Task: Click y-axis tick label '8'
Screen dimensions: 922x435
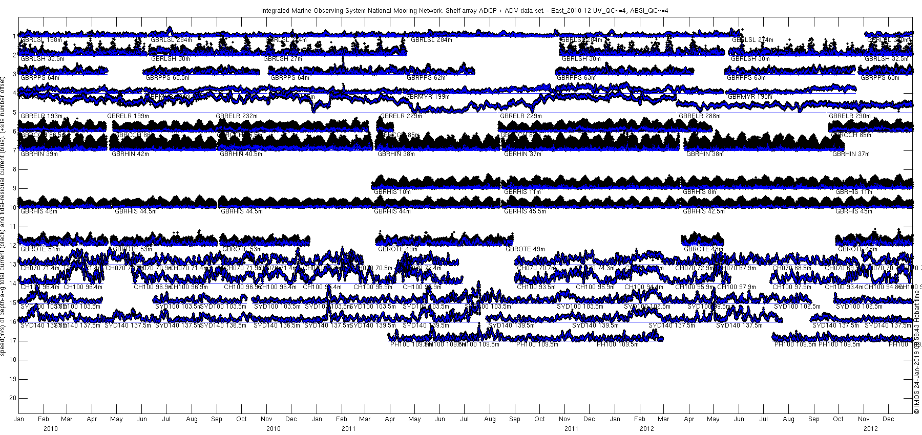Action: (14, 169)
